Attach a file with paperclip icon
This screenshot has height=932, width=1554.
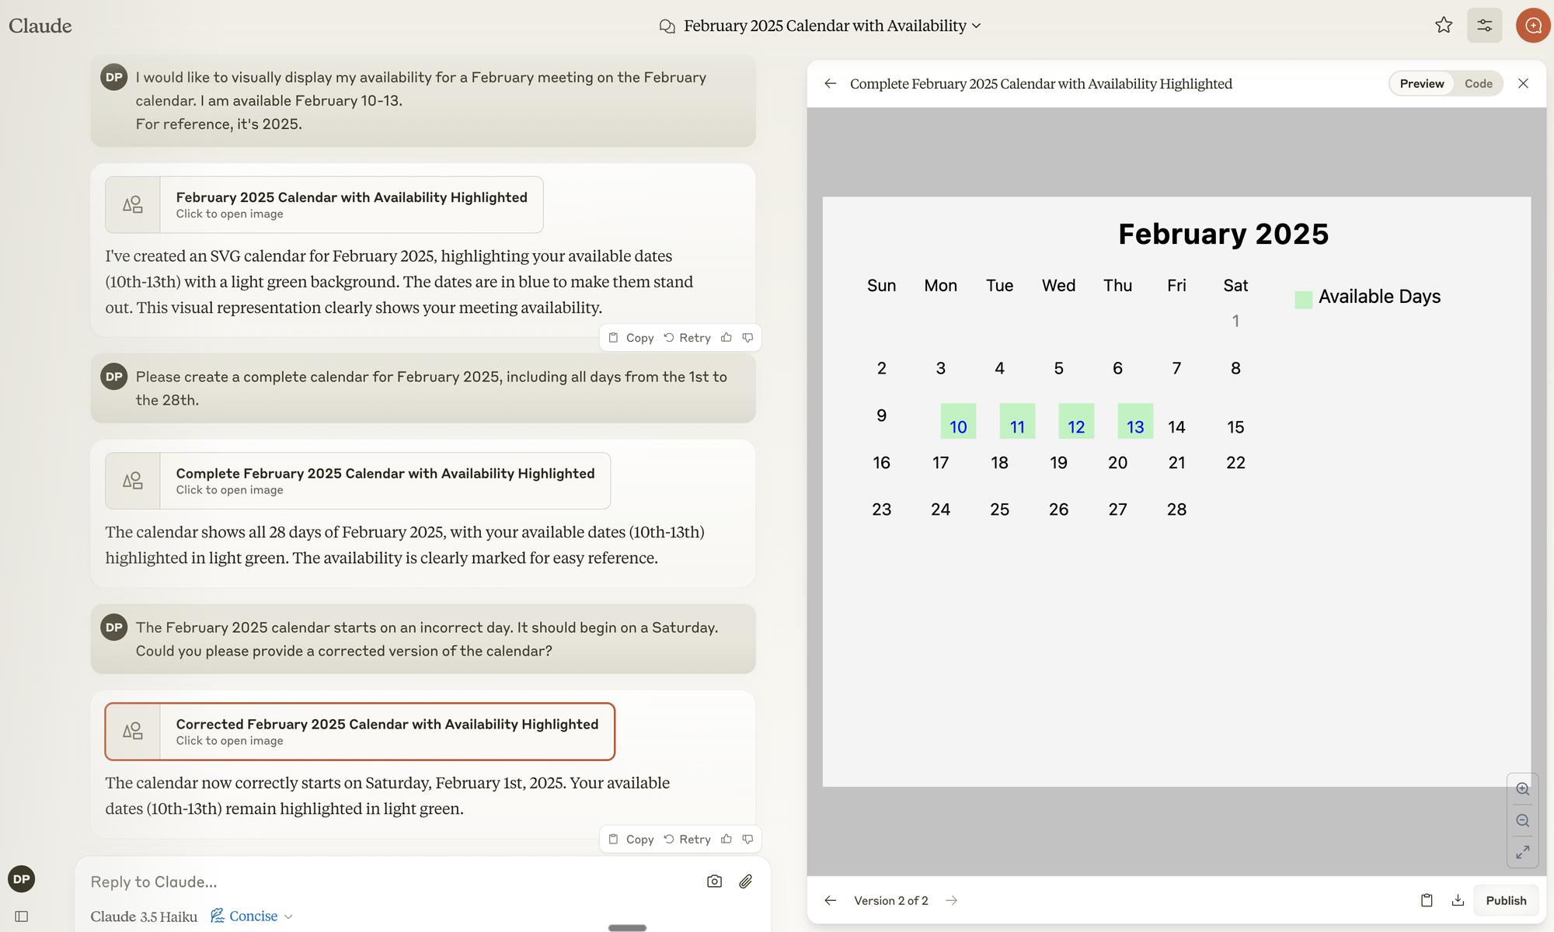(x=745, y=882)
